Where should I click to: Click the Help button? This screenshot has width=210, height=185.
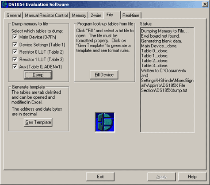192,177
